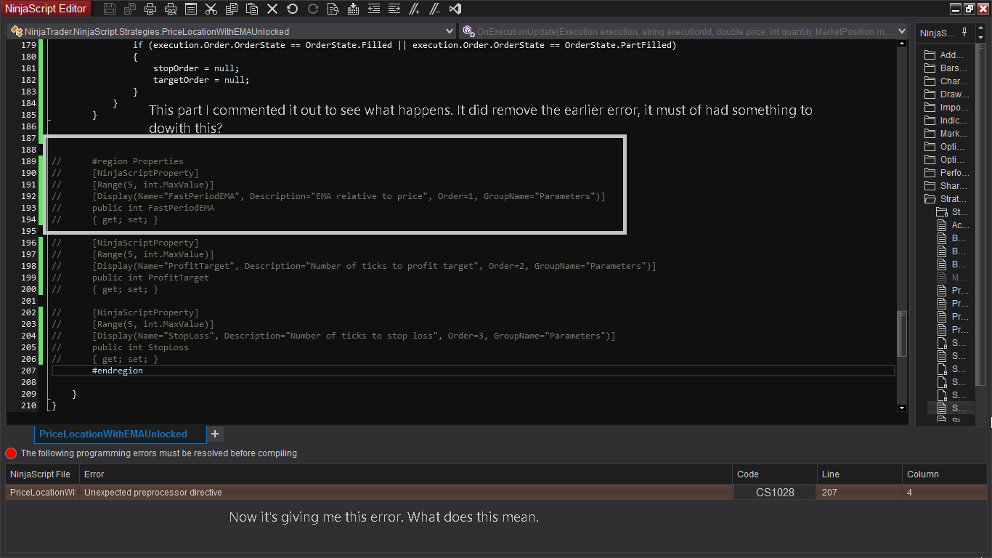Click the code editor vertical scrollbar thumb

click(903, 333)
